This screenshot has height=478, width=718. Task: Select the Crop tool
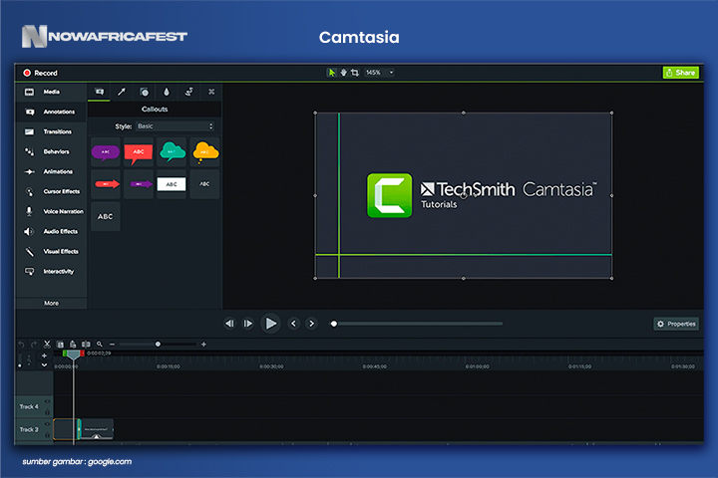pyautogui.click(x=355, y=73)
